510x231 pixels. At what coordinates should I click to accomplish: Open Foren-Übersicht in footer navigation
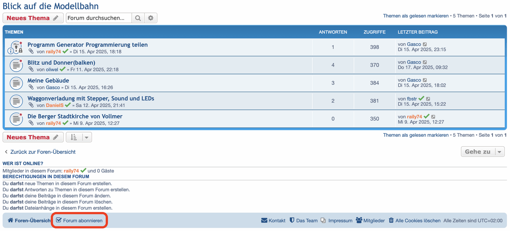click(29, 221)
